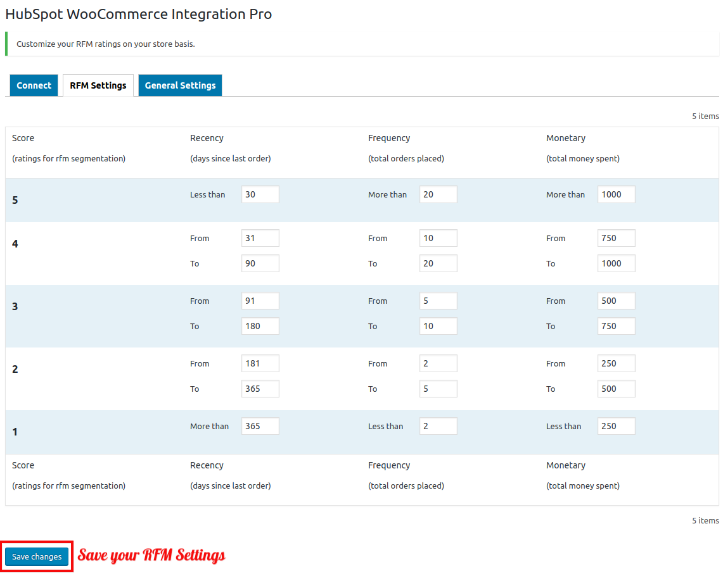Click the top 'Score' column header
Viewport: 723px width, 576px height.
(x=23, y=138)
